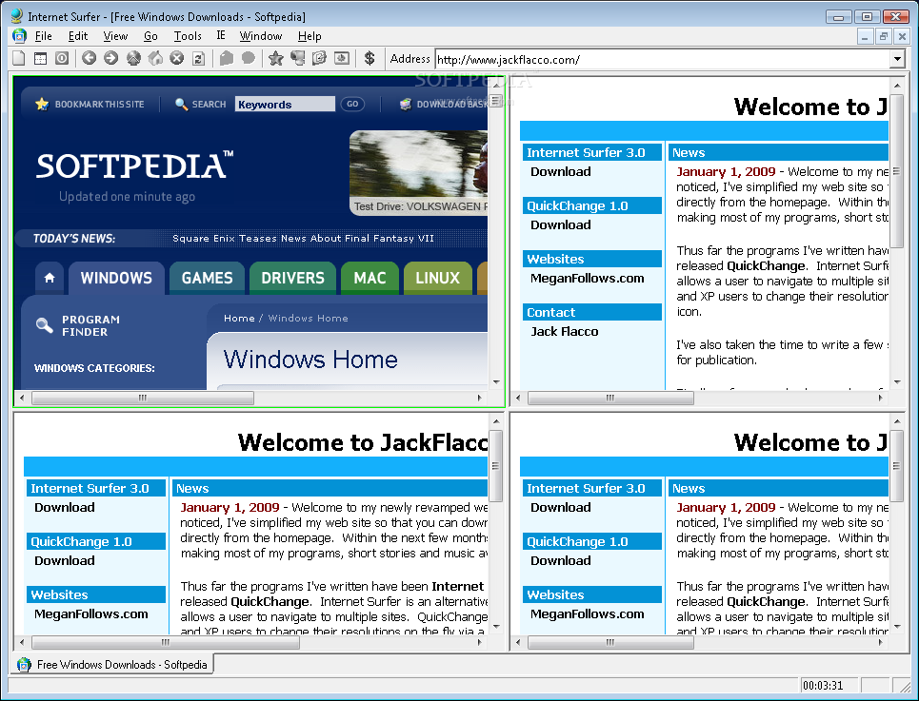Image resolution: width=919 pixels, height=701 pixels.
Task: Click Download under QuickChange in top-right pane
Action: click(x=560, y=225)
